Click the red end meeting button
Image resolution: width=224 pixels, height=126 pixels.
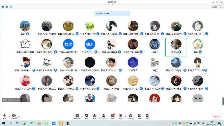click(216, 116)
